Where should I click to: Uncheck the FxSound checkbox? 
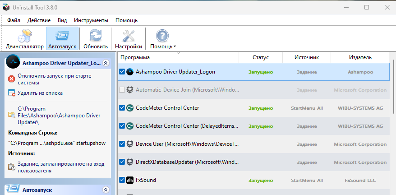coord(122,181)
